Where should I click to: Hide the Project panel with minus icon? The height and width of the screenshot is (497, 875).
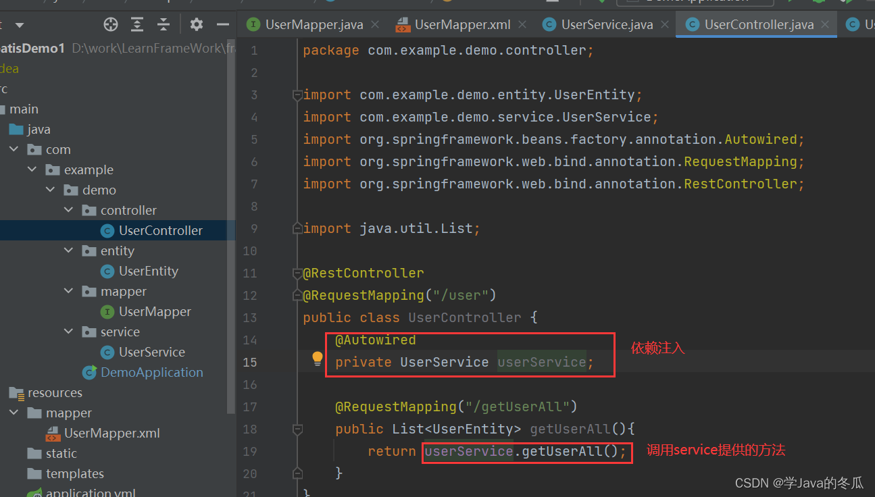223,25
